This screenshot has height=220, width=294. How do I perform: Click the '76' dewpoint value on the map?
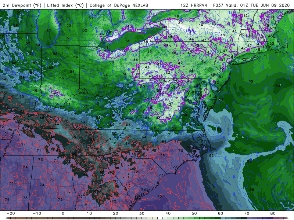point(162,155)
